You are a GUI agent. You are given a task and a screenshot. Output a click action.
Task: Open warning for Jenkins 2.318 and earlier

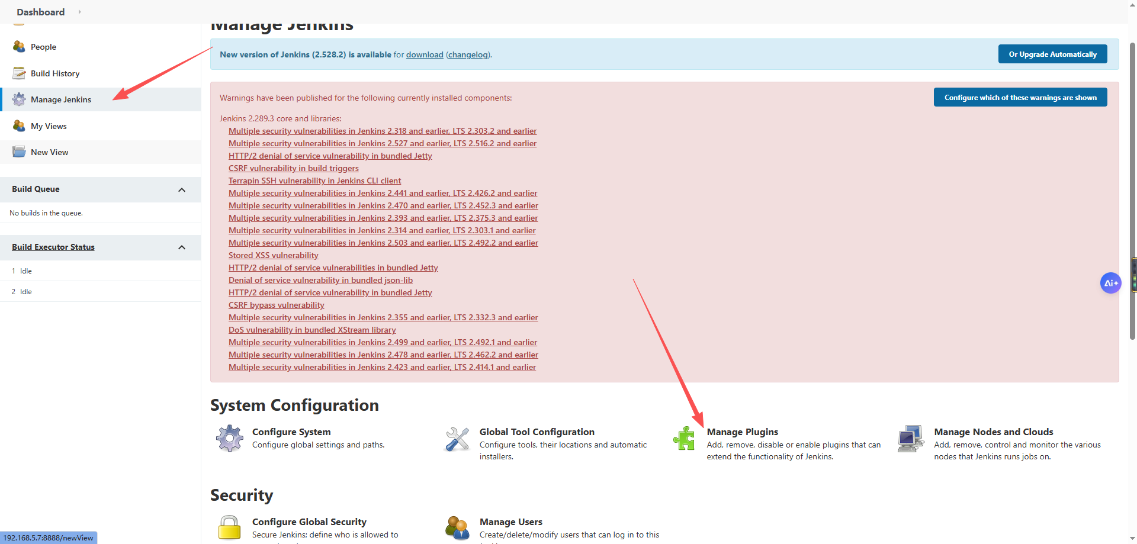pos(383,131)
